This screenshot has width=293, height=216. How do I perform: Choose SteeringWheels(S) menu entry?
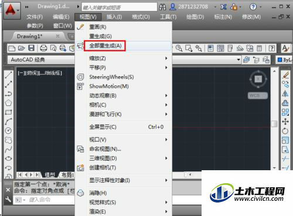pos(124,77)
